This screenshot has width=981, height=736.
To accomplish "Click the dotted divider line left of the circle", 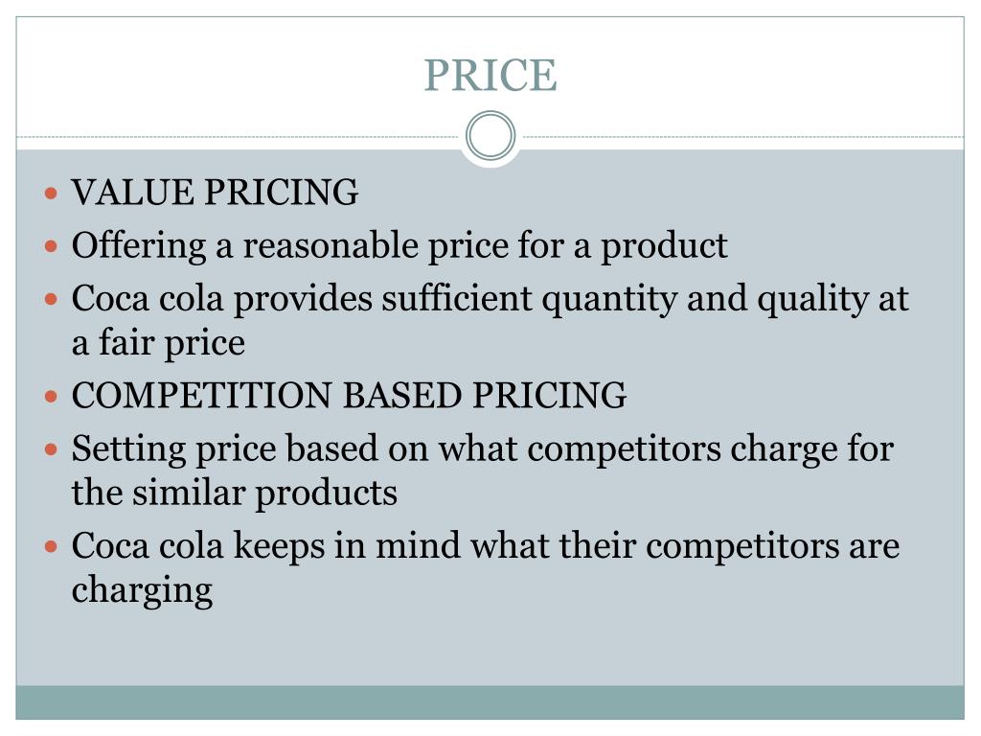I will pos(238,136).
